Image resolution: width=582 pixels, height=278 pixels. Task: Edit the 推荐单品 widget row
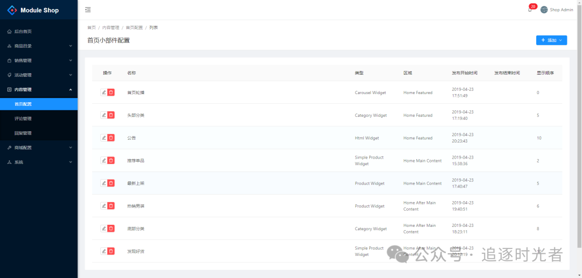pyautogui.click(x=104, y=160)
